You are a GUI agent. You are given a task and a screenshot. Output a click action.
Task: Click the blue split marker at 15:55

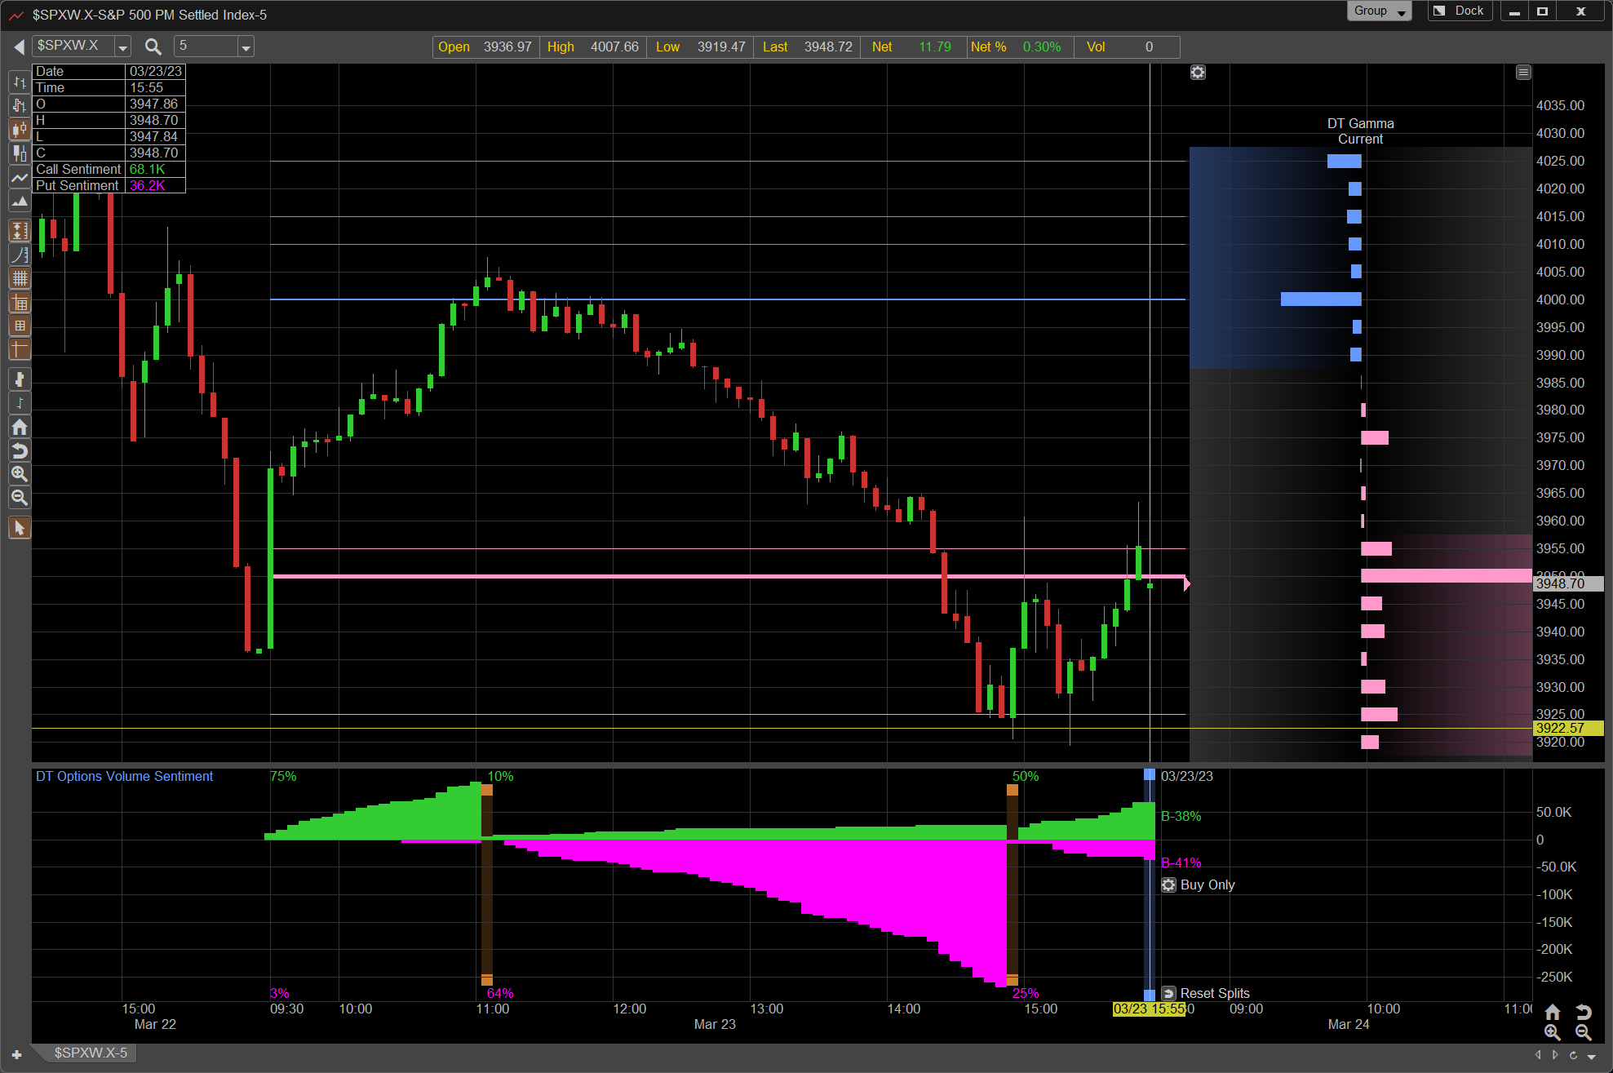tap(1149, 774)
